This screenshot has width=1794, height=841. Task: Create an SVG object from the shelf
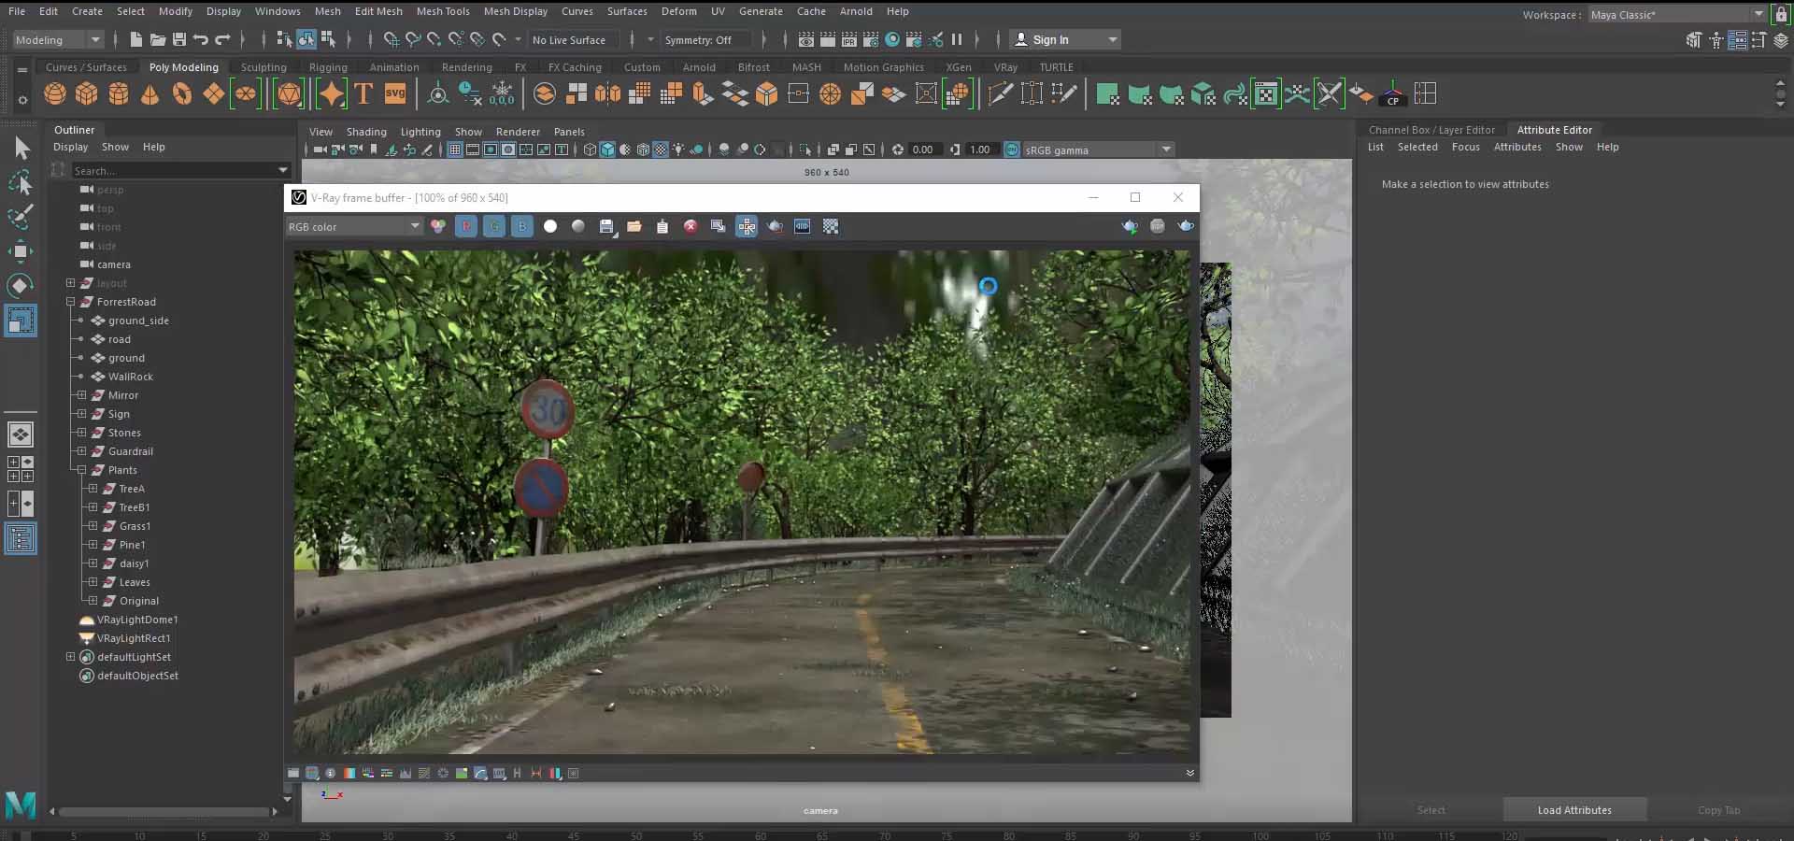pyautogui.click(x=394, y=93)
